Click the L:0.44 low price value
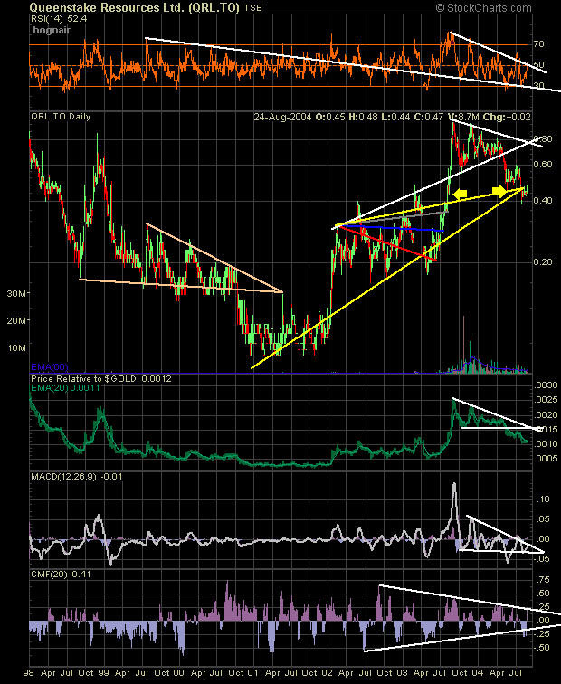561x684 pixels. [395, 117]
